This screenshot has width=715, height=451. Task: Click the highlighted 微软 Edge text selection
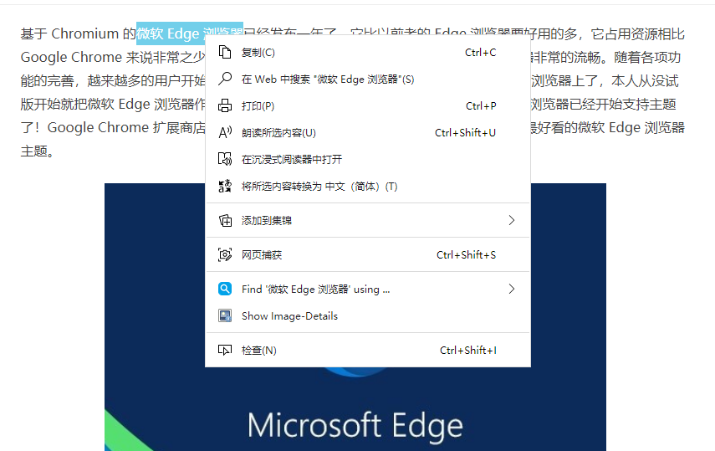click(170, 33)
